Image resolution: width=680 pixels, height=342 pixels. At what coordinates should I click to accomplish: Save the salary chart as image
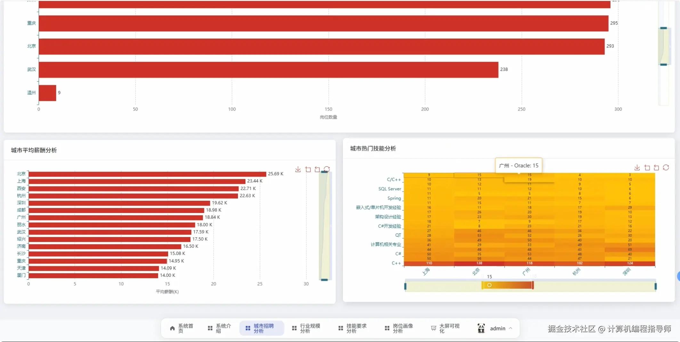pos(298,169)
